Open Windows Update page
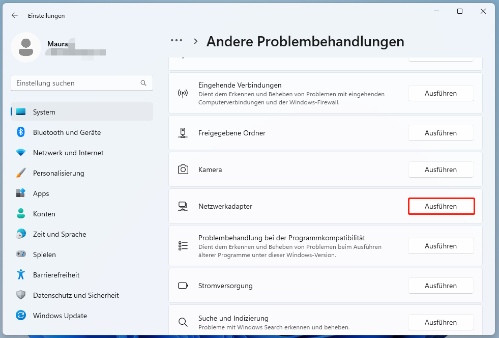499x338 pixels. tap(82, 316)
